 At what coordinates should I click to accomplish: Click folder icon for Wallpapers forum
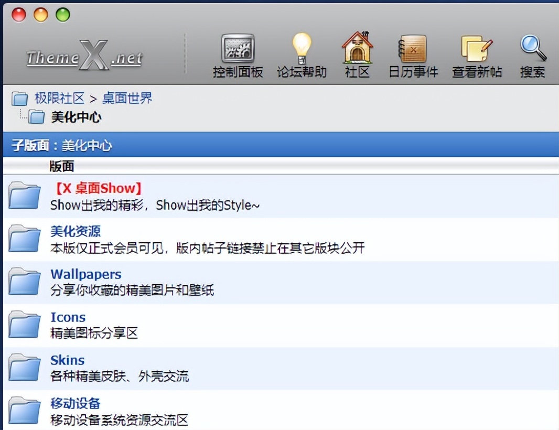pos(24,281)
